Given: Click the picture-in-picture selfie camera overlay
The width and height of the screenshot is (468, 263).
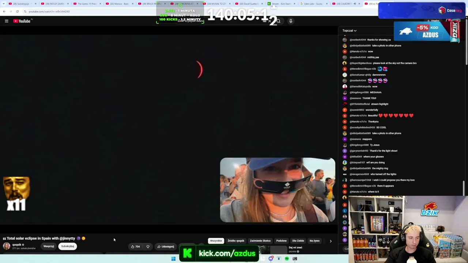Looking at the screenshot, I should click(x=278, y=190).
